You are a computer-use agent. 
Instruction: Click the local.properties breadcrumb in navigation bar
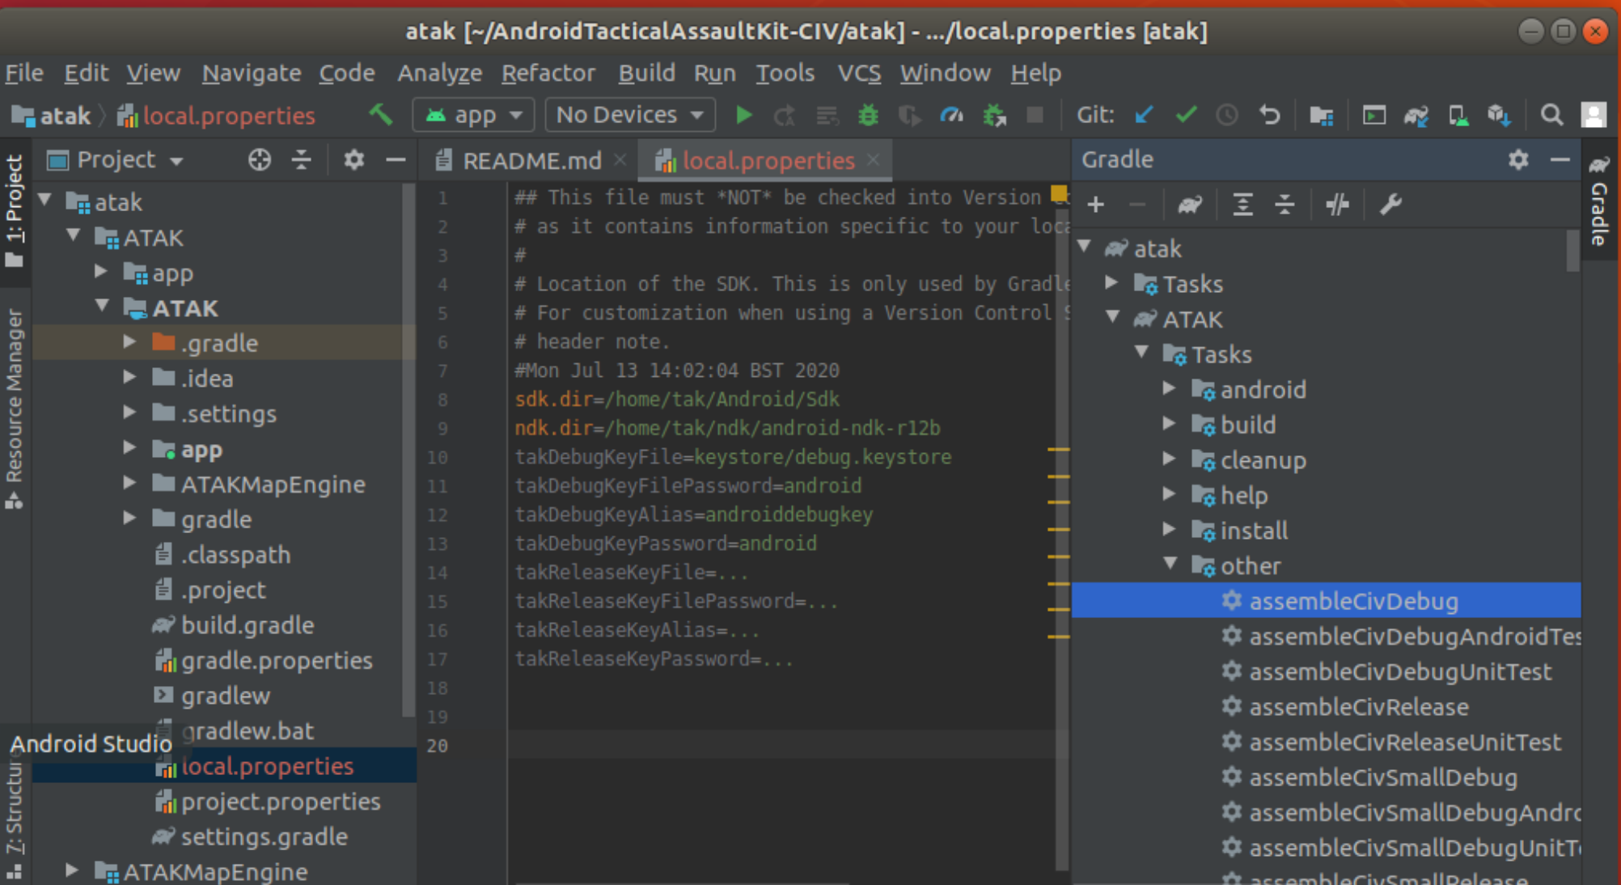[x=217, y=116]
